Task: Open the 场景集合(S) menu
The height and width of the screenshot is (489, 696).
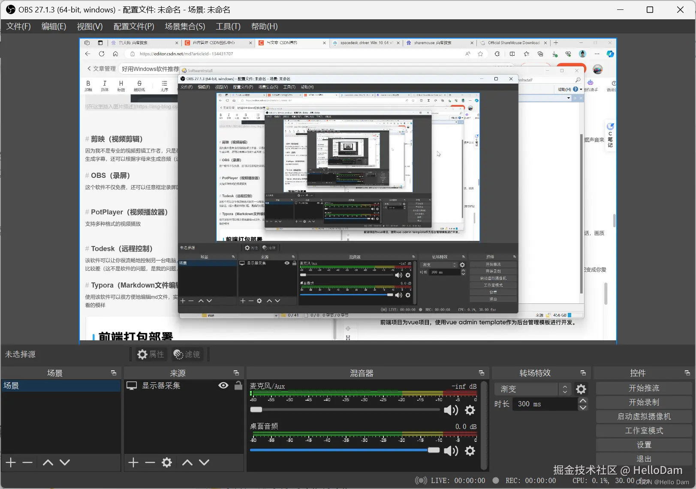Action: point(185,26)
